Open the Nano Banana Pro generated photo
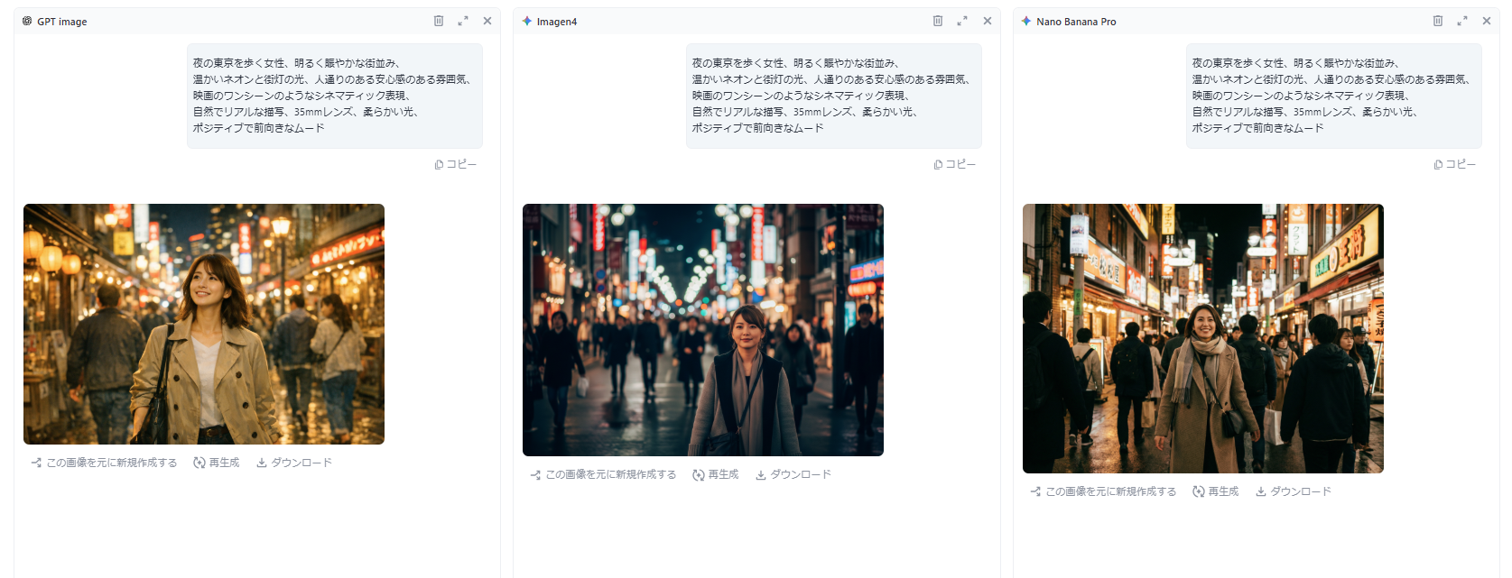The width and height of the screenshot is (1512, 578). pyautogui.click(x=1202, y=338)
